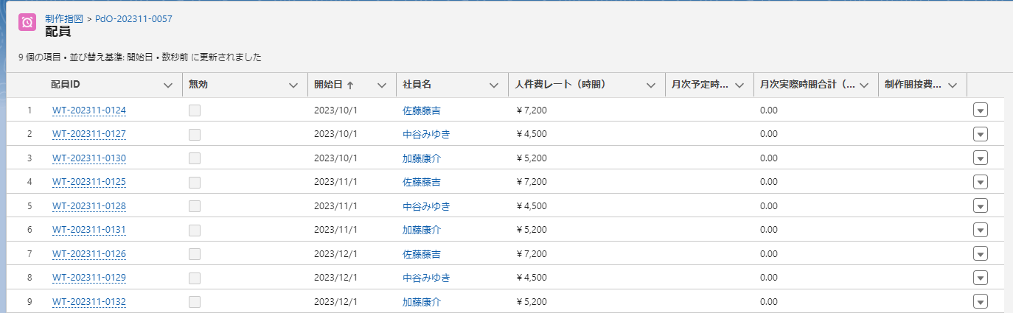Click sort arrow on 開始日 column

350,85
